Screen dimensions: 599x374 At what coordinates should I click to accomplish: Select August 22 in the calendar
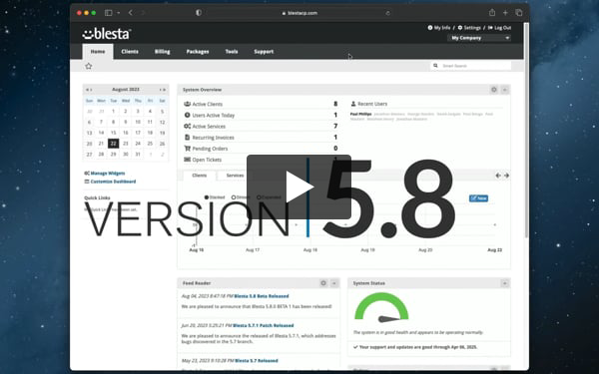click(x=113, y=144)
